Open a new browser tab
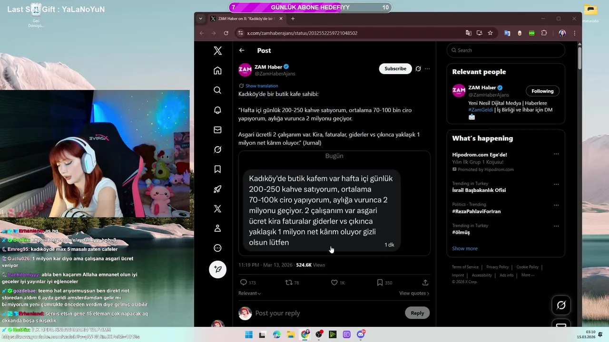The height and width of the screenshot is (342, 609). coord(293,19)
